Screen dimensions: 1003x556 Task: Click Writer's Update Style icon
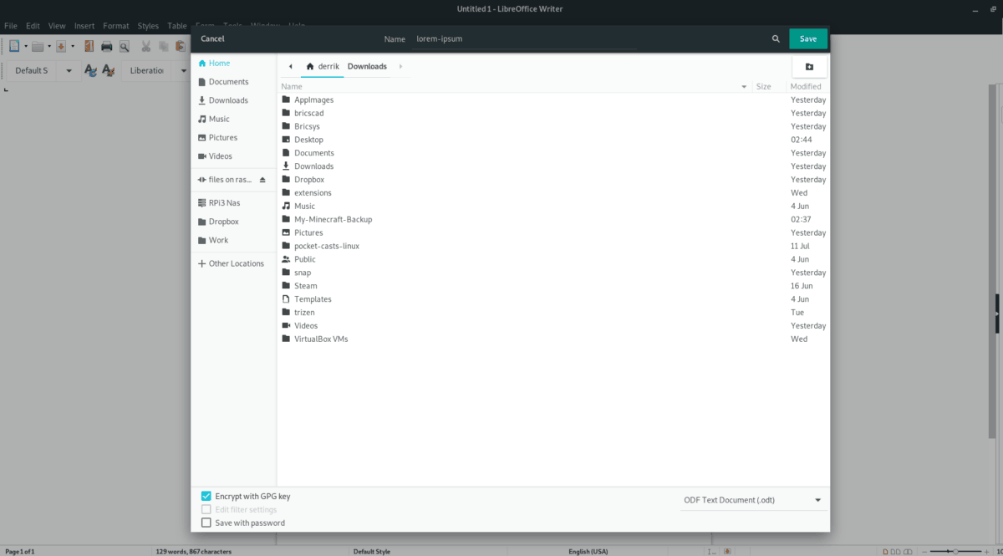tap(90, 70)
